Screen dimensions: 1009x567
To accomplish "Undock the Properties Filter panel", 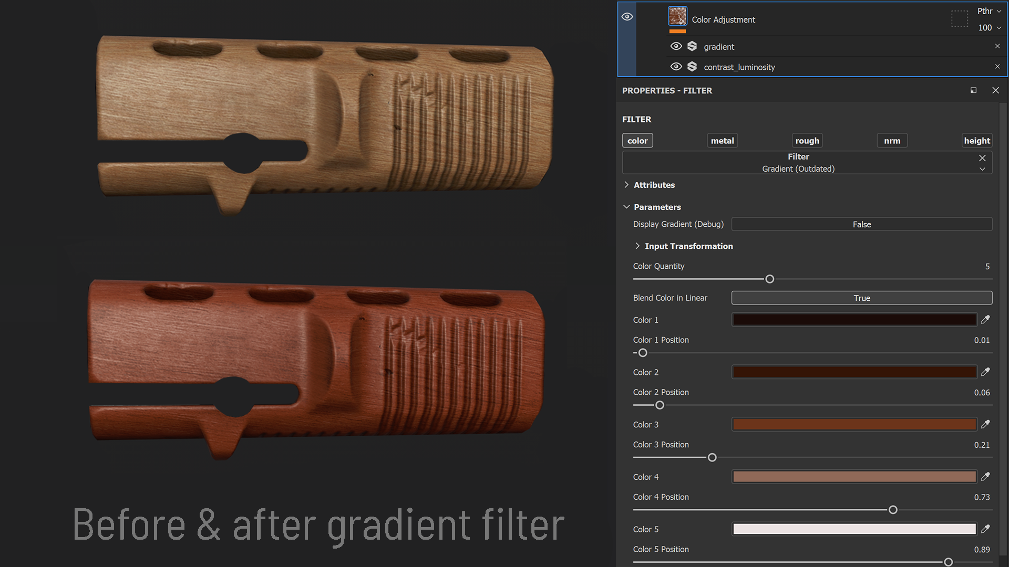I will tap(973, 90).
